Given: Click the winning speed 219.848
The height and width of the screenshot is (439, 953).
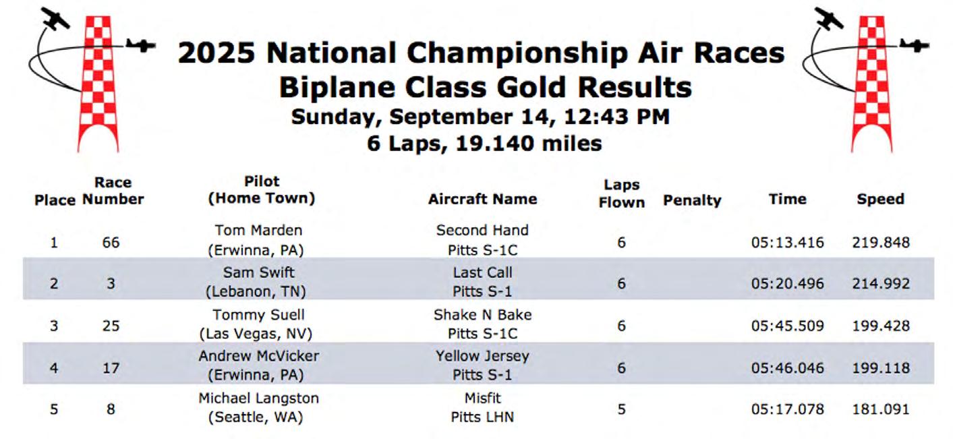Looking at the screenshot, I should coord(880,242).
